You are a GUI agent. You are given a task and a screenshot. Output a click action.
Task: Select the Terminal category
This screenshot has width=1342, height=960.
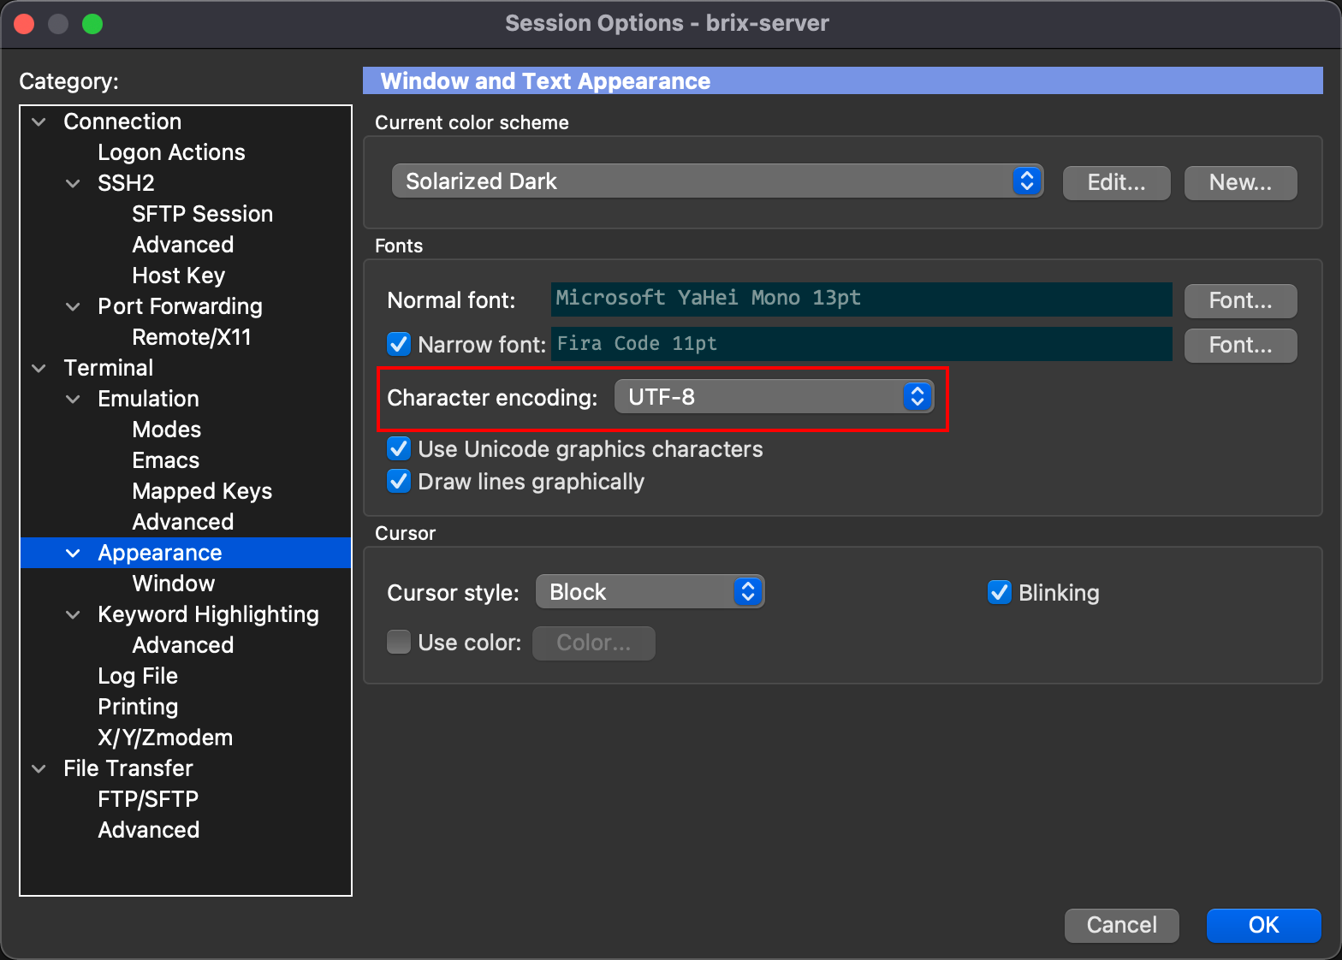tap(108, 368)
